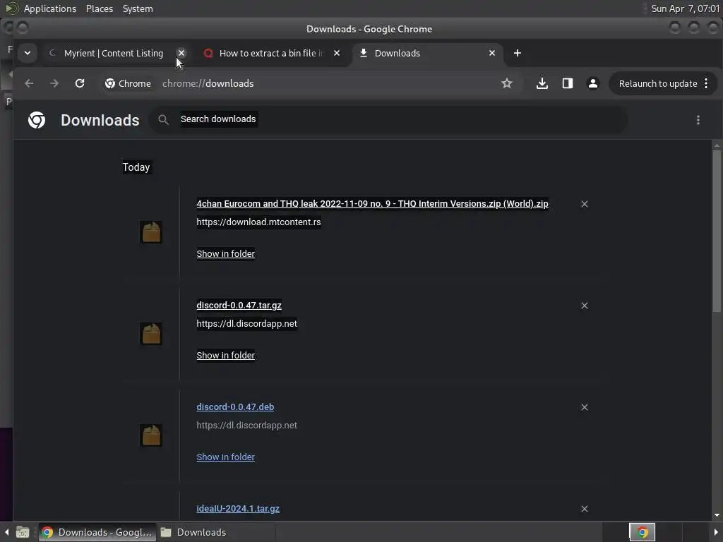The height and width of the screenshot is (542, 723).
Task: Close the Downloads tab
Action: 492,53
